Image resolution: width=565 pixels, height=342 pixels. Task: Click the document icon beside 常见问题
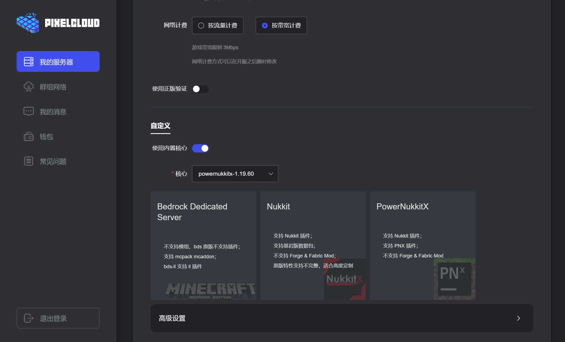29,161
